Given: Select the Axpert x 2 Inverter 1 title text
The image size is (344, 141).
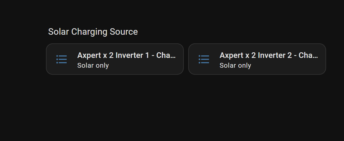Looking at the screenshot, I should (126, 55).
